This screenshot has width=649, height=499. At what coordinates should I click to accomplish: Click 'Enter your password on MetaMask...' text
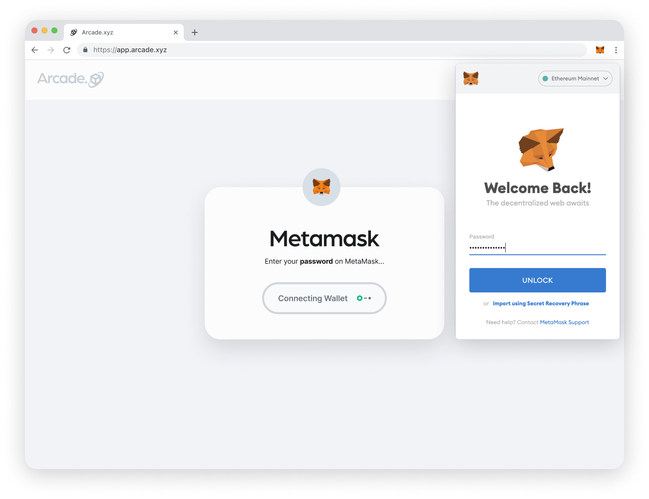coord(324,261)
